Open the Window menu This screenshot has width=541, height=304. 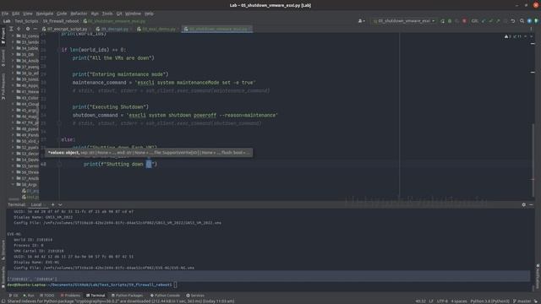point(133,14)
